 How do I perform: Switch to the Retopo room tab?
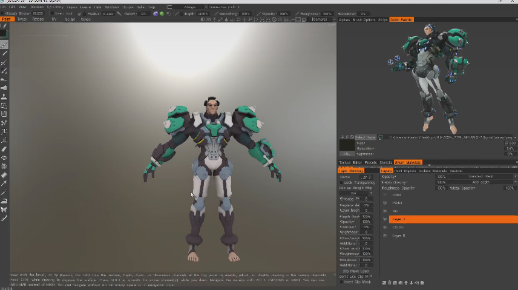click(x=38, y=19)
